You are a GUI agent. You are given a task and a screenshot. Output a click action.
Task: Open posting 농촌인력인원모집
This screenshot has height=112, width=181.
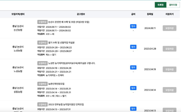click(x=56, y=84)
